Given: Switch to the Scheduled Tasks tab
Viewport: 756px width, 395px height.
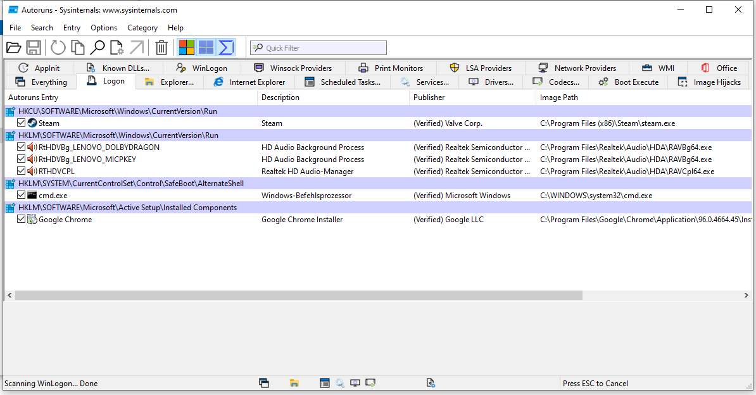Looking at the screenshot, I should (343, 82).
